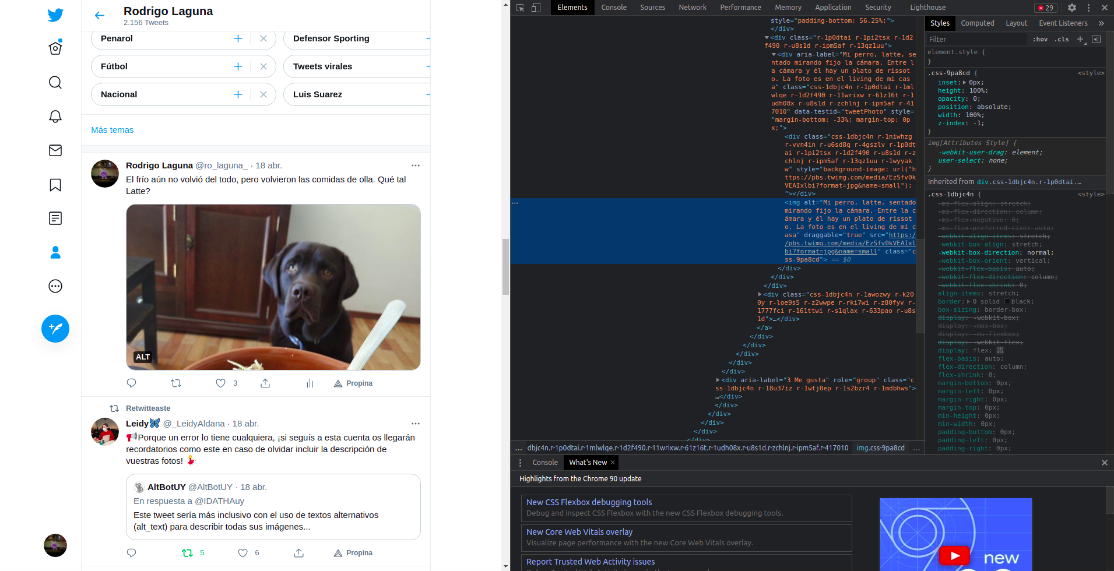Viewport: 1114px width, 571px height.
Task: Open New Core Web Vitals overlay link
Action: click(x=579, y=532)
